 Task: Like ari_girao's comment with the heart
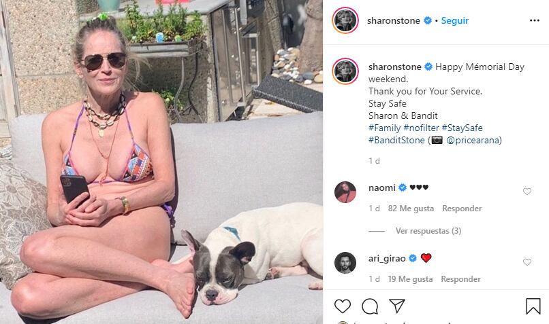tap(527, 262)
